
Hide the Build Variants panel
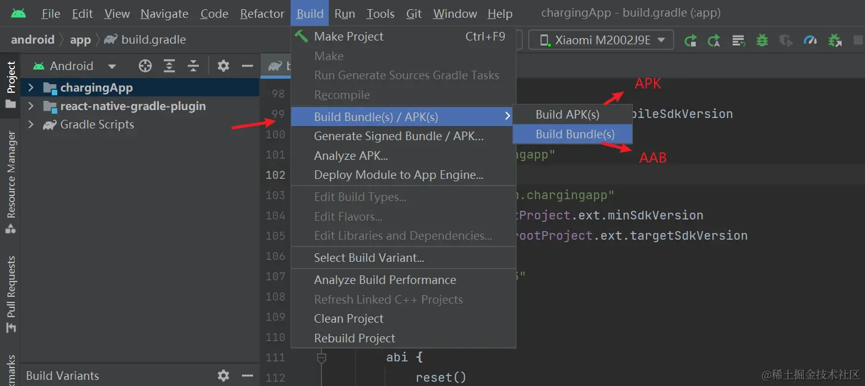tap(247, 375)
